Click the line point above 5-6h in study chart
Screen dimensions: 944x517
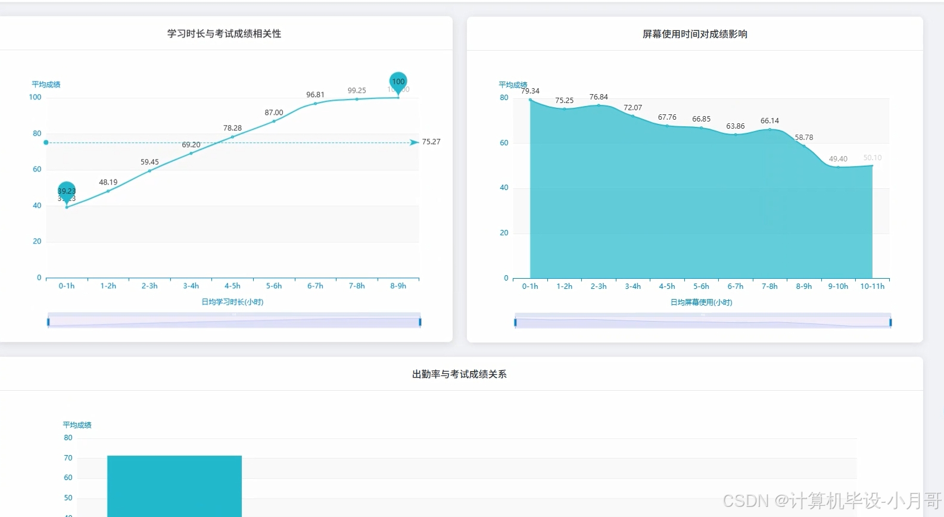[x=274, y=121]
